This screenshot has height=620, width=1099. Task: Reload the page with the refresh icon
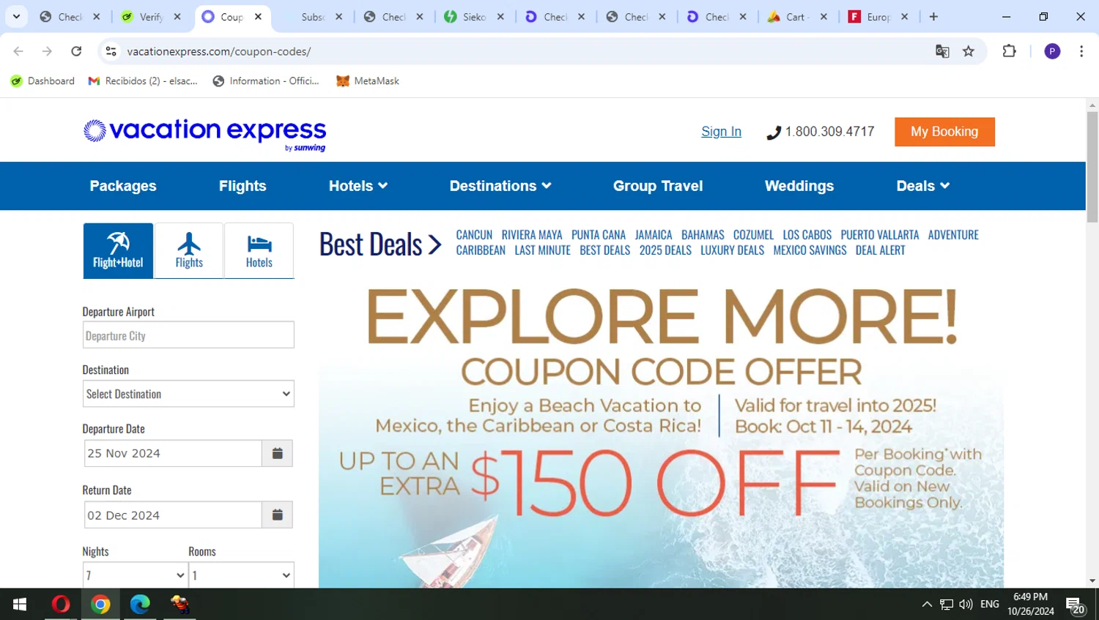click(76, 51)
